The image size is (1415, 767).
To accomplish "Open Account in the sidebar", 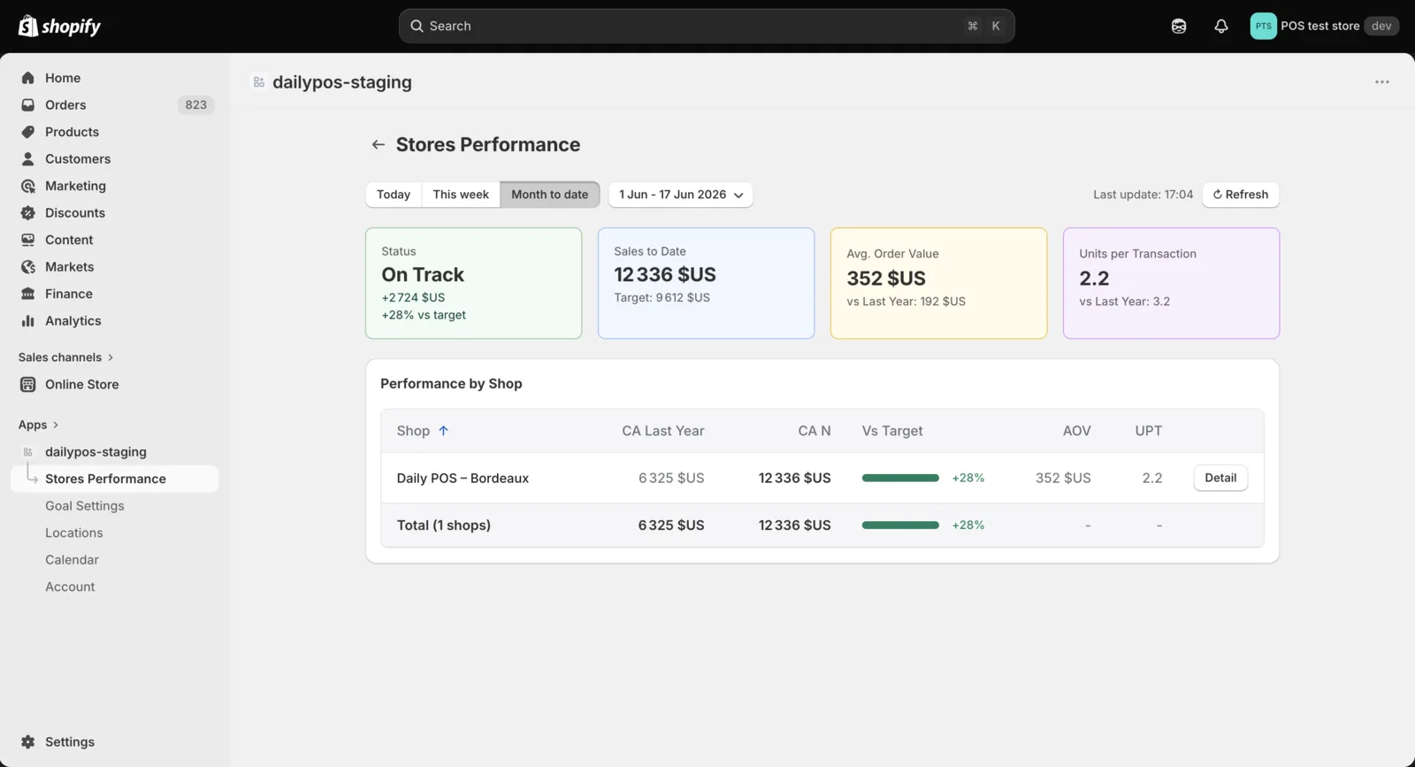I will tap(70, 587).
